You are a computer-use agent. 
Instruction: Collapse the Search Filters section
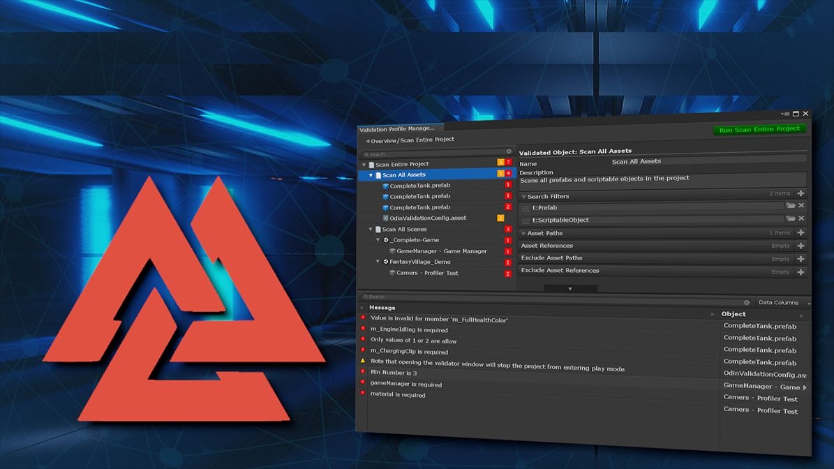coord(523,196)
